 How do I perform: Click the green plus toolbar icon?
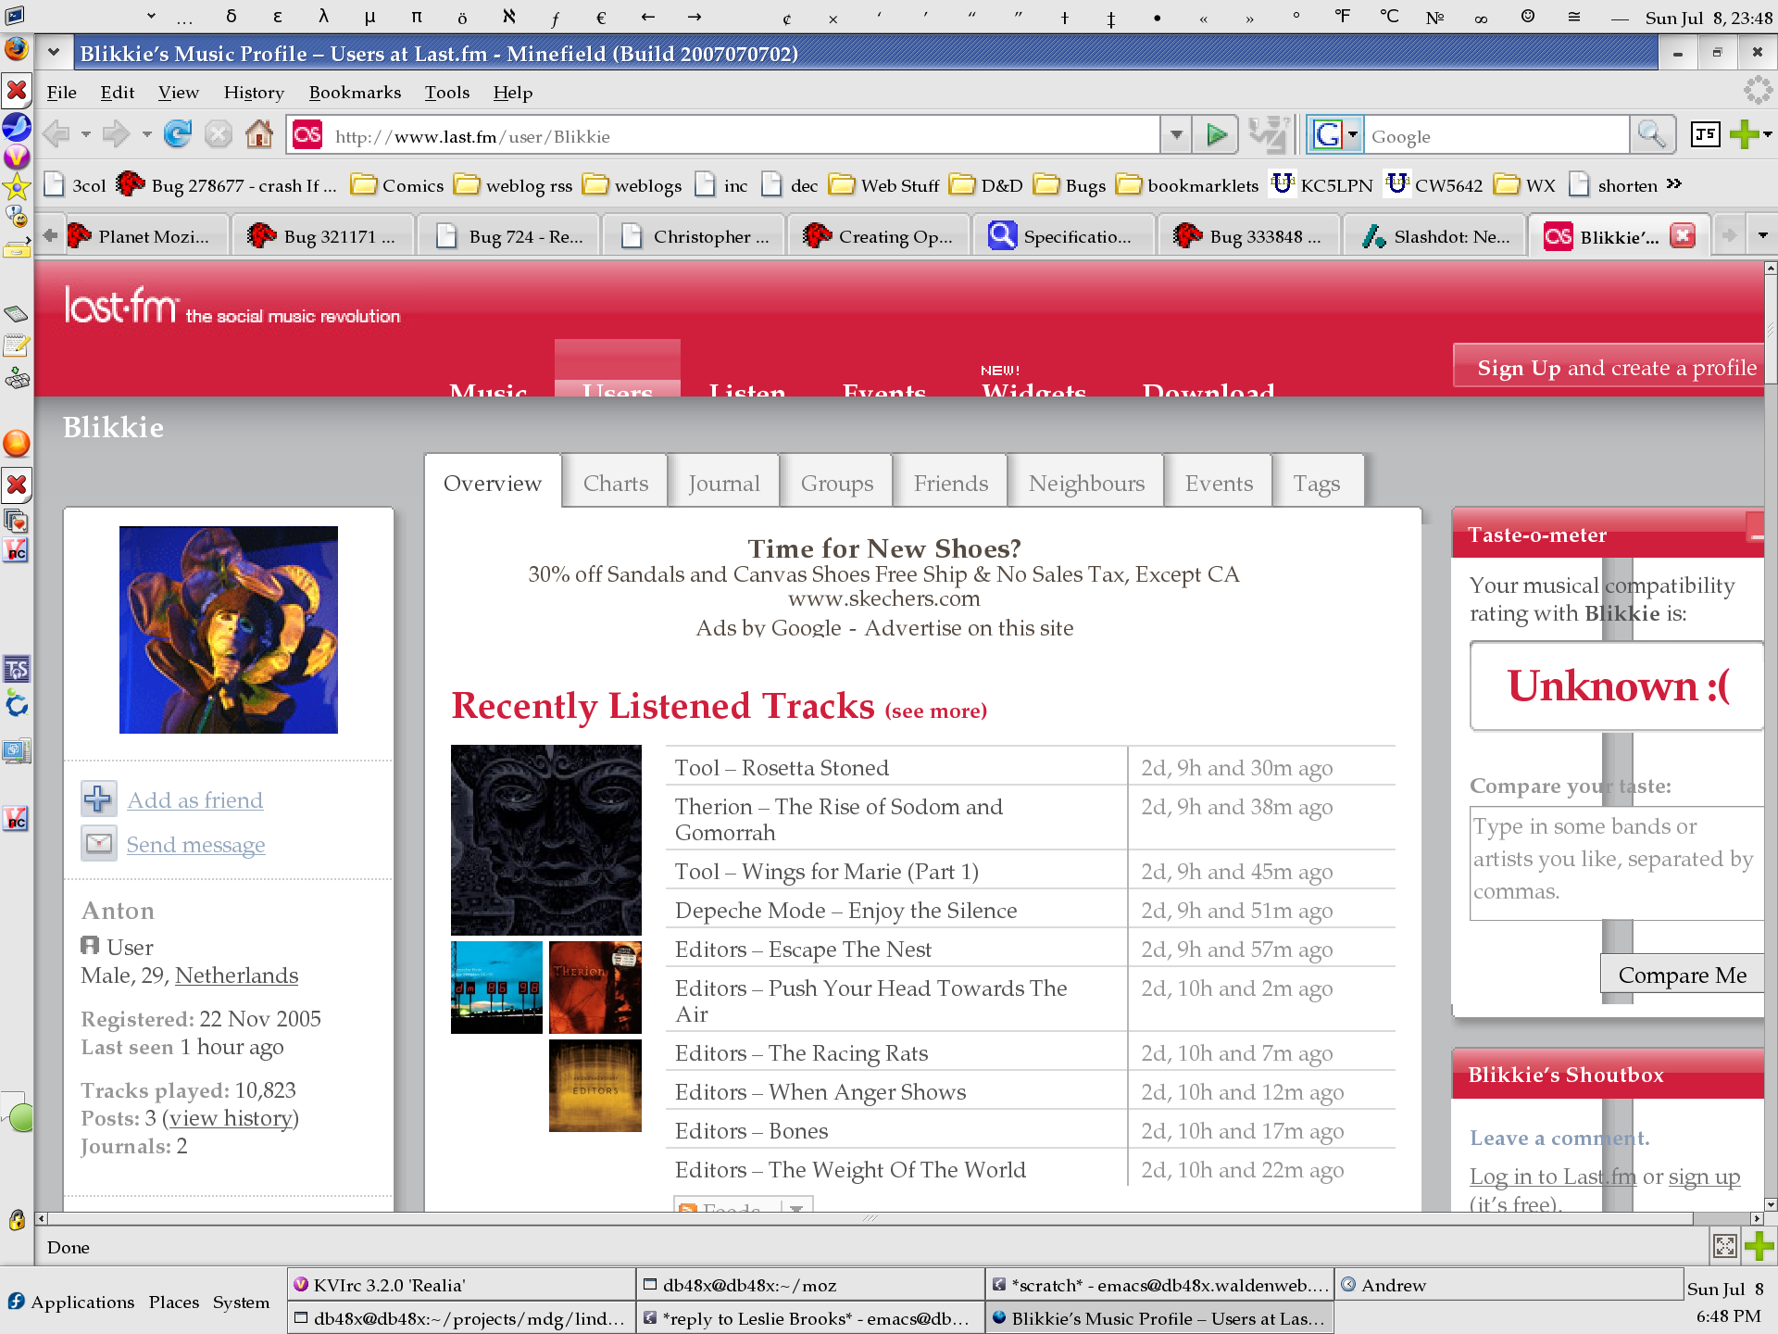pyautogui.click(x=1744, y=135)
